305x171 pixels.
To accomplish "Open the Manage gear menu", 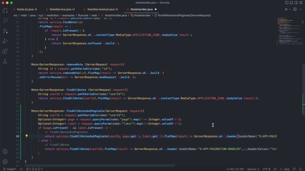I will 5,161.
